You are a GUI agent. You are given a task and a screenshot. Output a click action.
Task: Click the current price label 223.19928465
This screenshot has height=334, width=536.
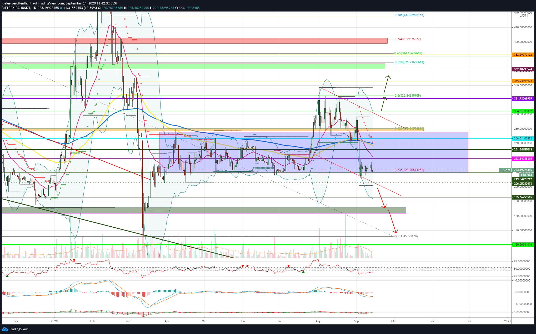click(523, 170)
